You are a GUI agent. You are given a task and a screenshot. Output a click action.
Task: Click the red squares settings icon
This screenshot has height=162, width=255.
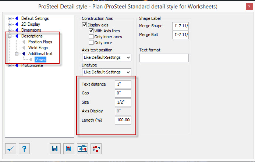point(96,149)
